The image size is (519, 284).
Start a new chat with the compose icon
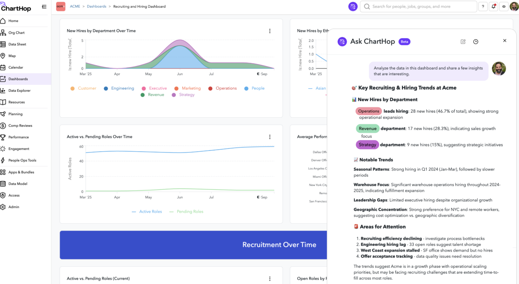463,41
